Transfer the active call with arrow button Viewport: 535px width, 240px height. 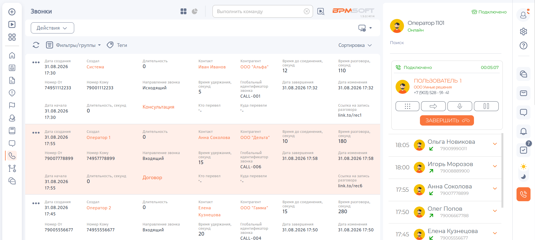pyautogui.click(x=433, y=106)
